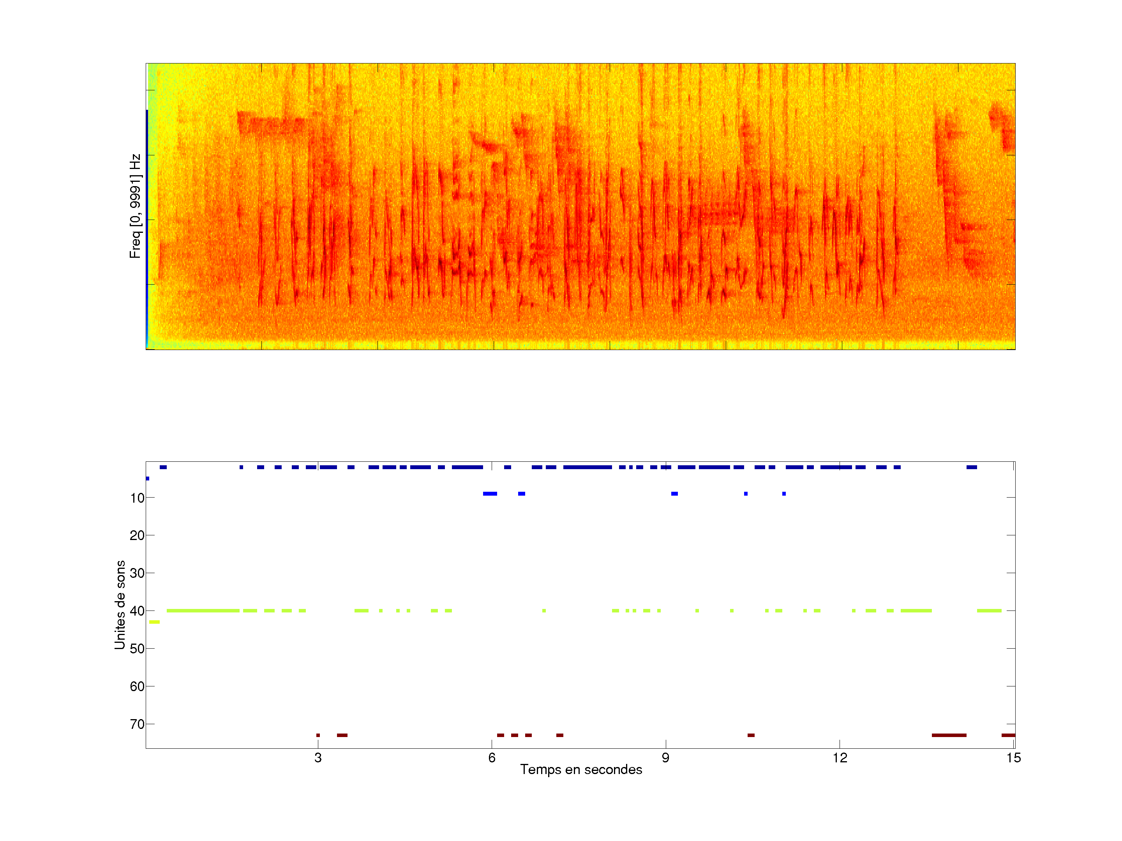The image size is (1122, 841).
Task: Click the y-axis tick label 10
Action: tap(137, 498)
